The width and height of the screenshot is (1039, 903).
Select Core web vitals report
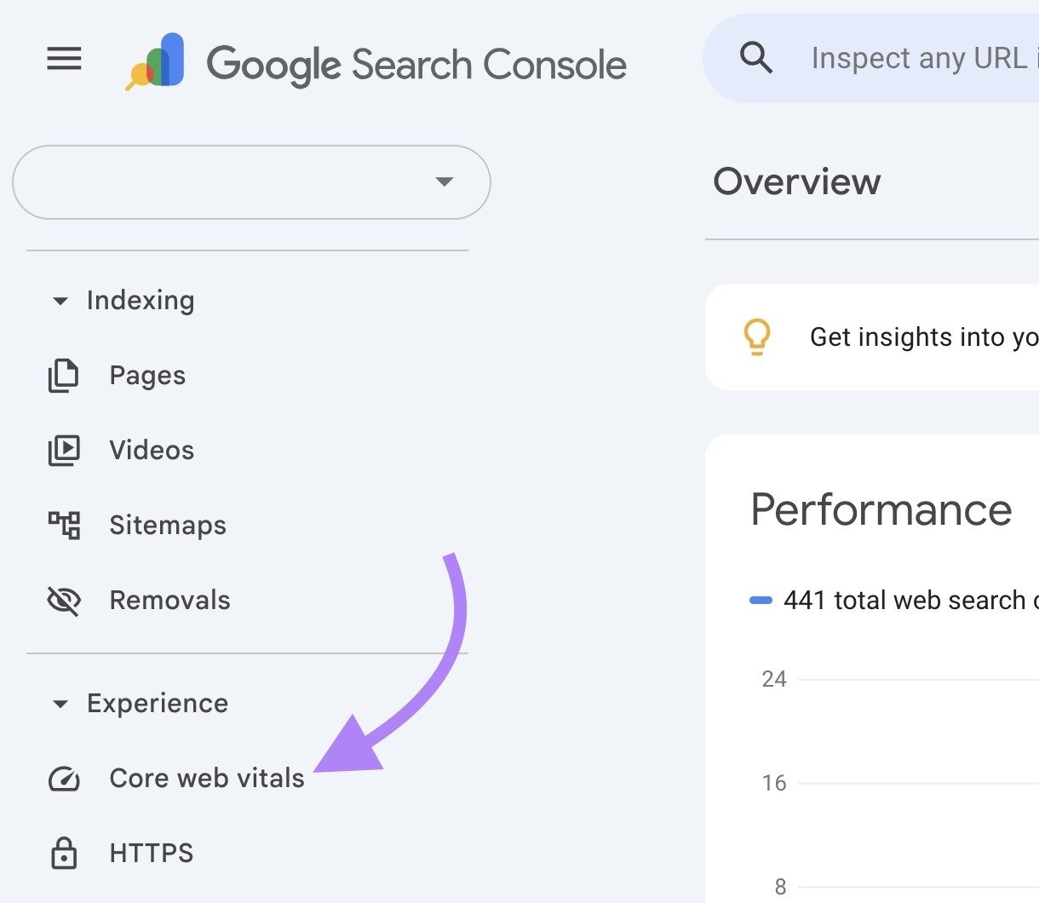coord(207,778)
